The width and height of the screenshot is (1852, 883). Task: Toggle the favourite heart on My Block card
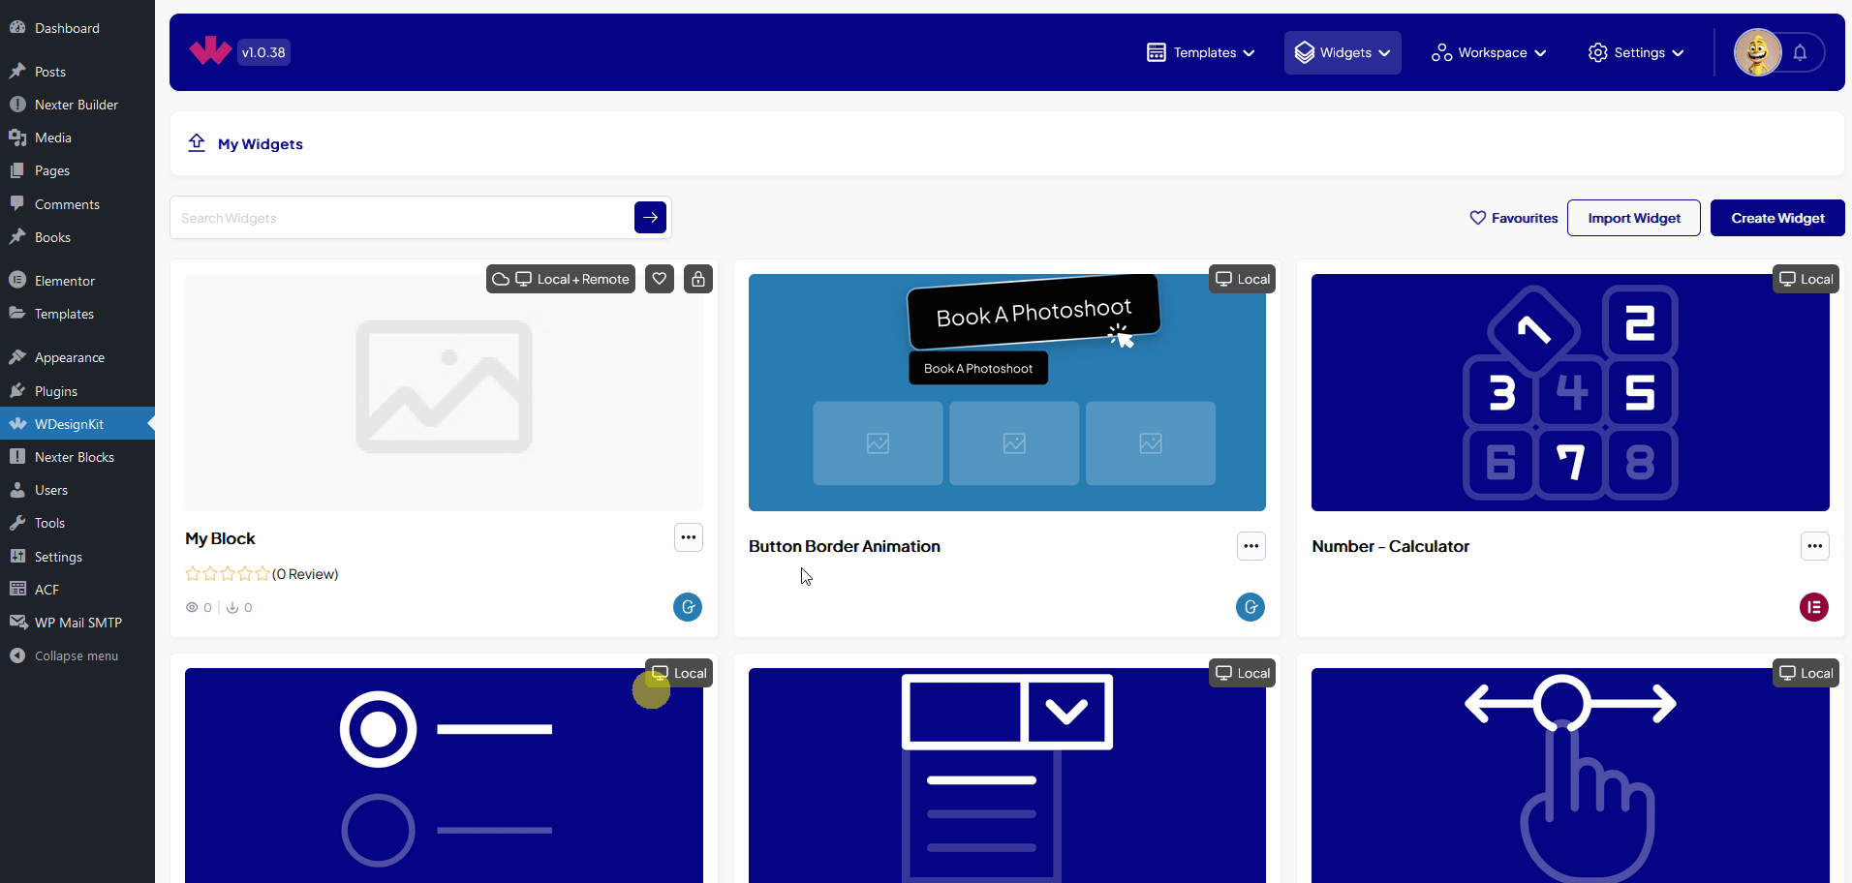(659, 279)
